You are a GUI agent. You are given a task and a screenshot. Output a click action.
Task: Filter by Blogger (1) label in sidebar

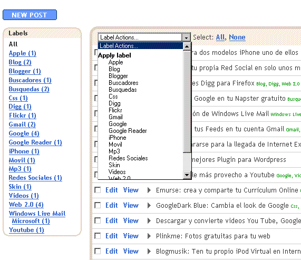(25, 71)
